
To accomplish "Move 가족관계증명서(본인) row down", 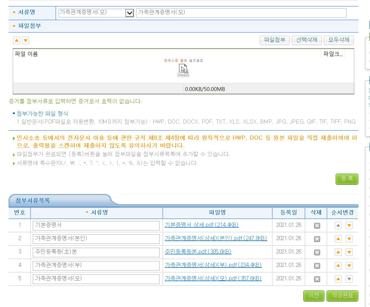I will click(349, 239).
